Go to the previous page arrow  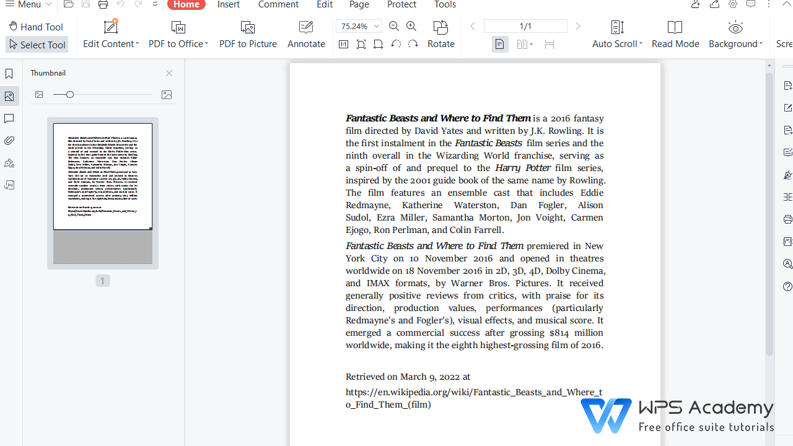(x=473, y=26)
